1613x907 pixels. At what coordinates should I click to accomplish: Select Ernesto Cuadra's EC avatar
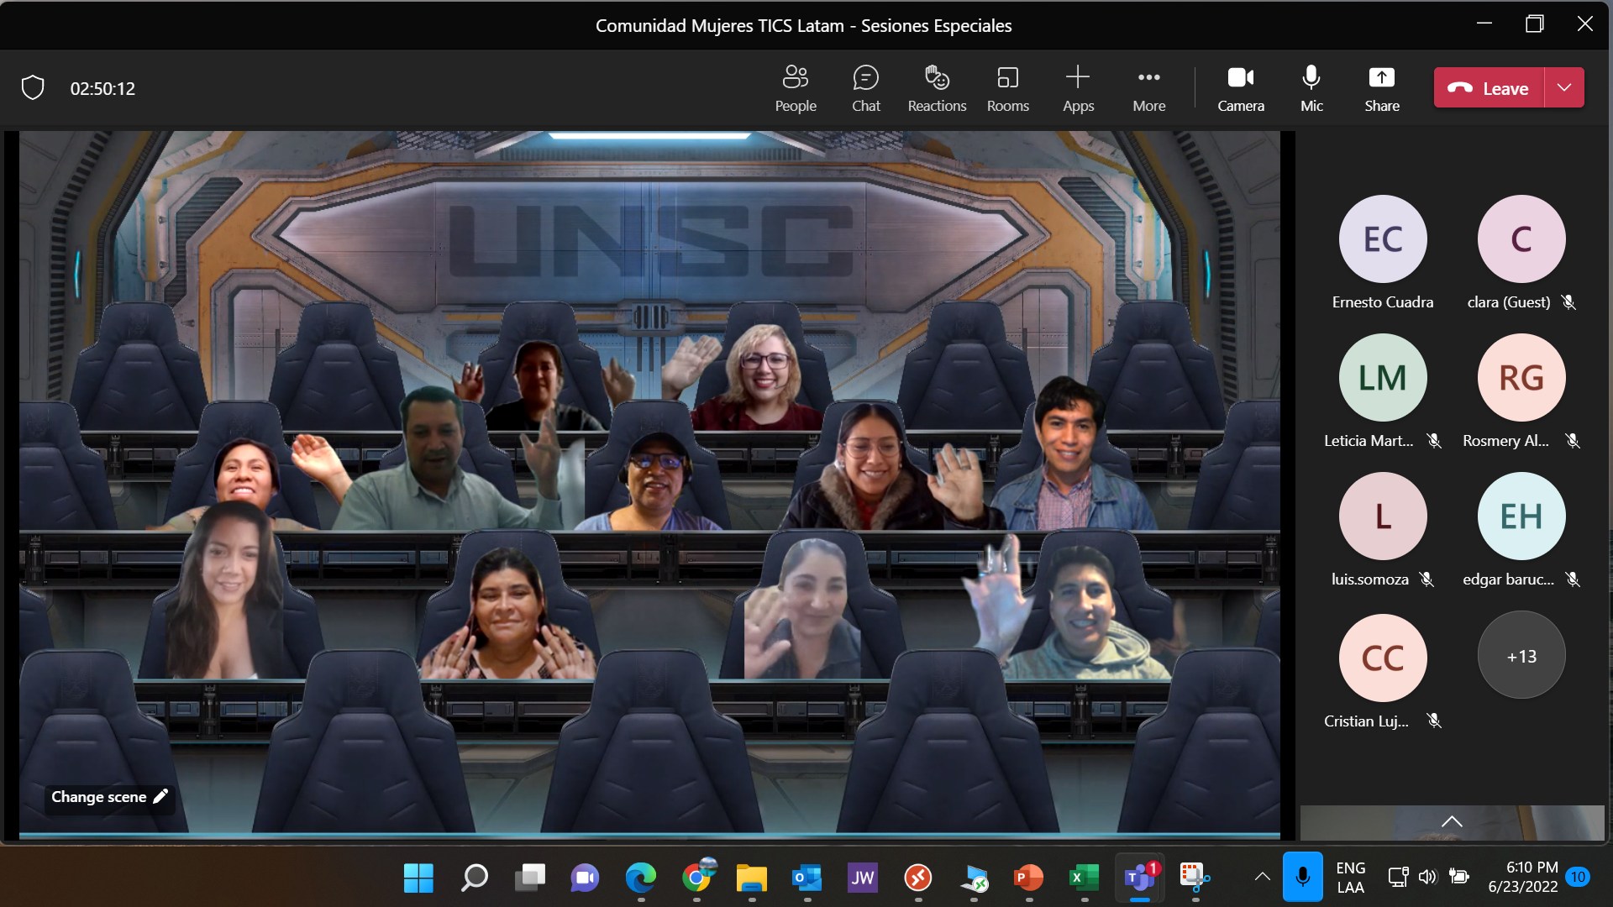click(x=1382, y=239)
